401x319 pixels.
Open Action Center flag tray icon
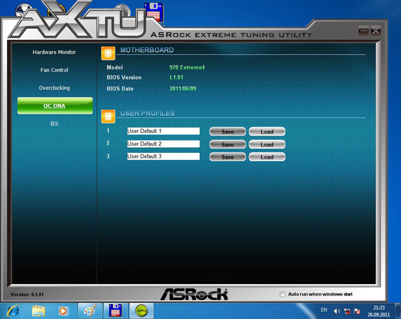[357, 311]
